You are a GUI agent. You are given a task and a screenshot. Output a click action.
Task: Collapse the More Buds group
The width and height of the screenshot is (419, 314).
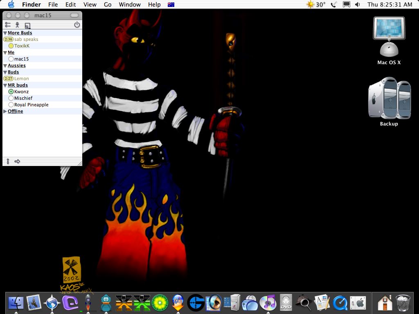coord(5,33)
